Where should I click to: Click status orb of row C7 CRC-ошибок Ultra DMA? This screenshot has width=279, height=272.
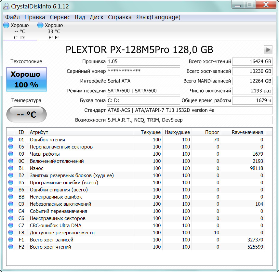coord(11,225)
